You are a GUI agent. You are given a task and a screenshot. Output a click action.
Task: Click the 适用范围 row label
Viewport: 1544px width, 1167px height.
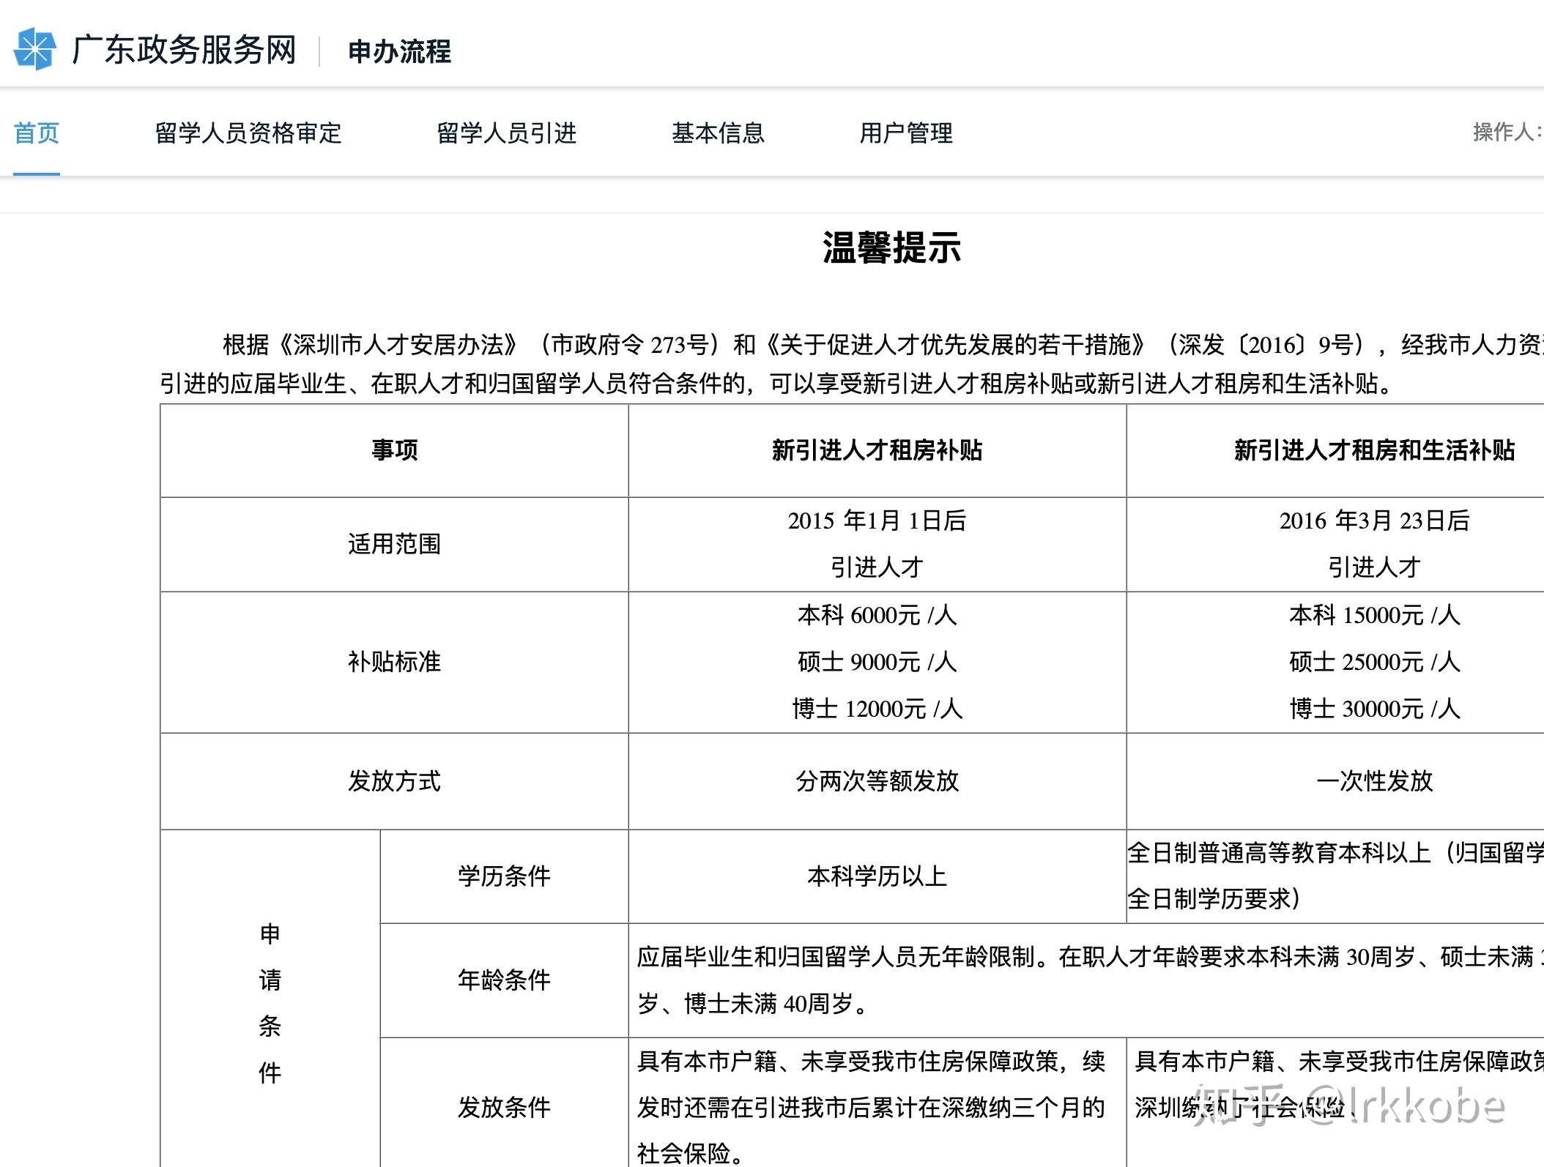[x=394, y=544]
